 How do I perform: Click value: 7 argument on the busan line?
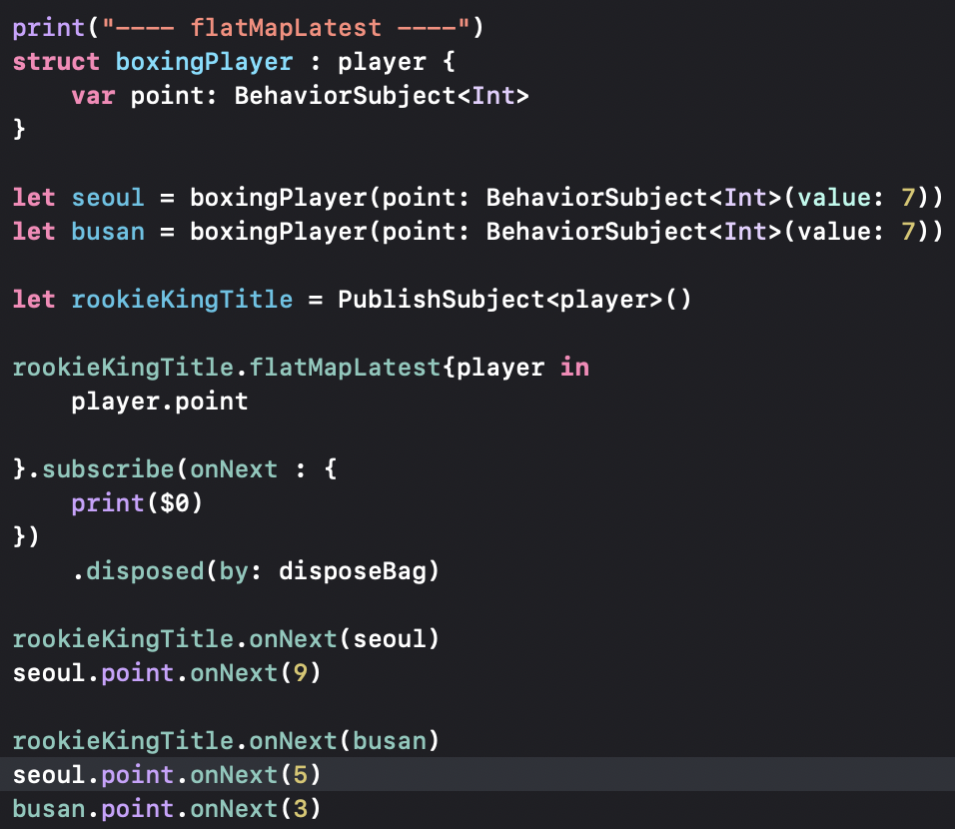click(x=857, y=232)
